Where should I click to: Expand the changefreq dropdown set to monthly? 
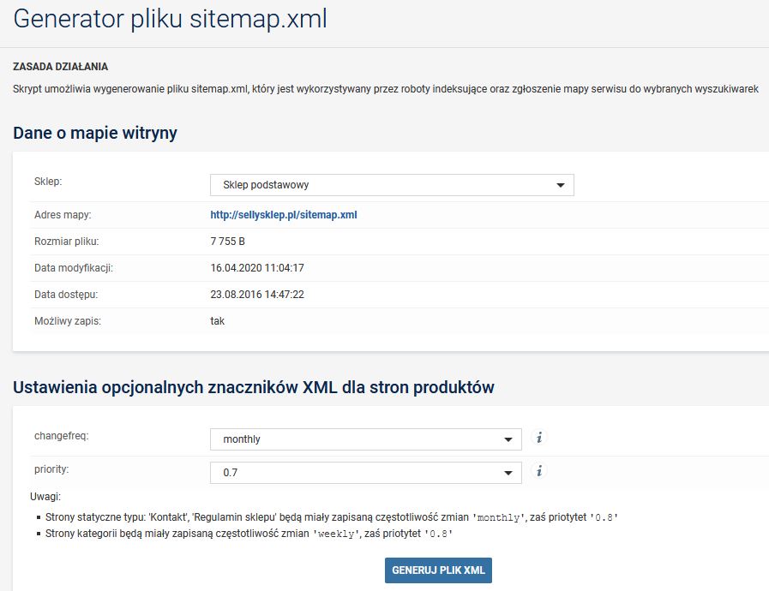coord(365,439)
